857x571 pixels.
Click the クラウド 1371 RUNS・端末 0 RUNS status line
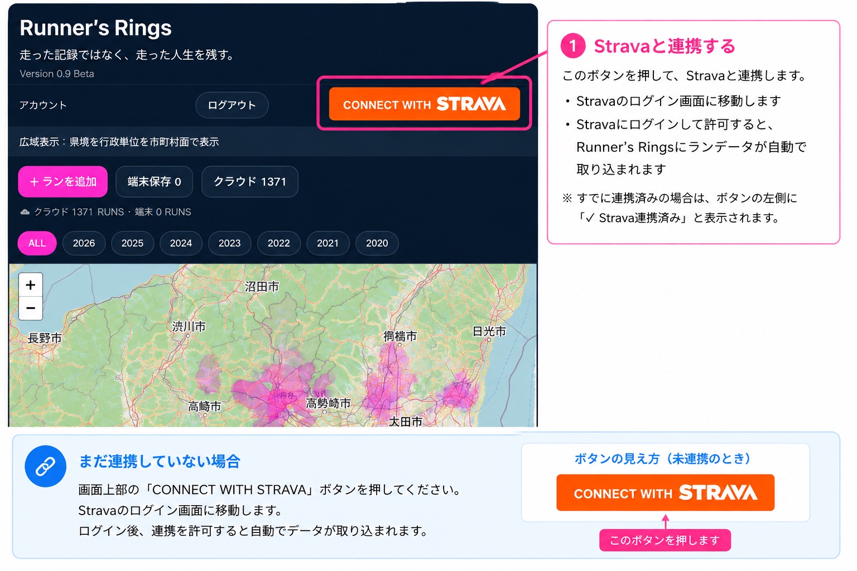point(106,212)
